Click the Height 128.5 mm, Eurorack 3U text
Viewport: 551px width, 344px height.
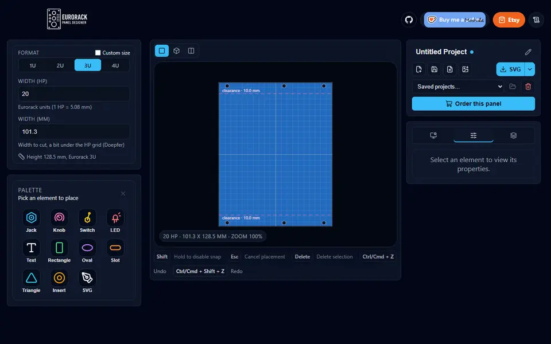(61, 157)
